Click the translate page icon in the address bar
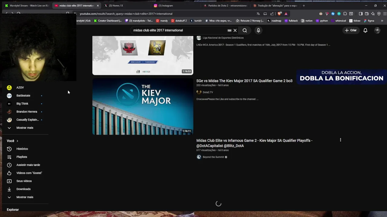This screenshot has width=387, height=217. [x=258, y=14]
